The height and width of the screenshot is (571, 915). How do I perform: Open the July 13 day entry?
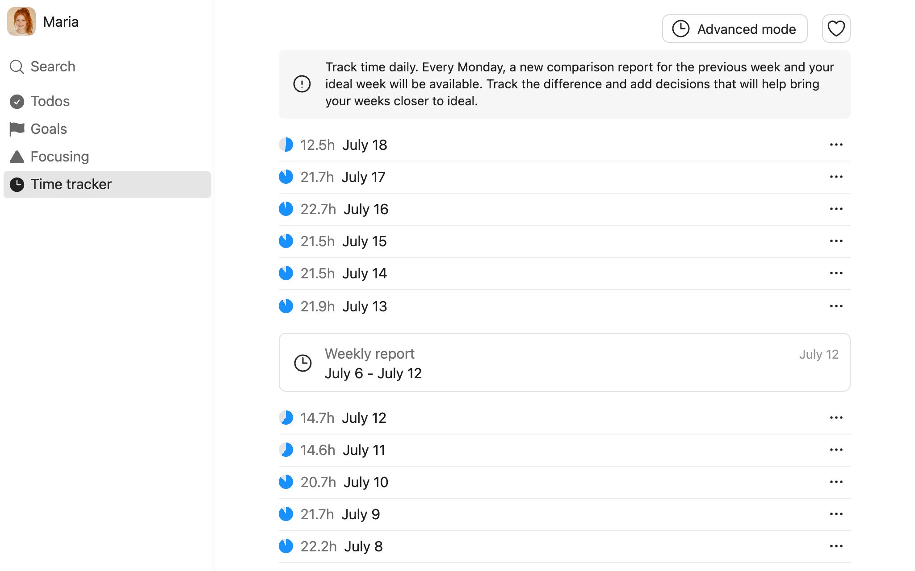tap(564, 306)
